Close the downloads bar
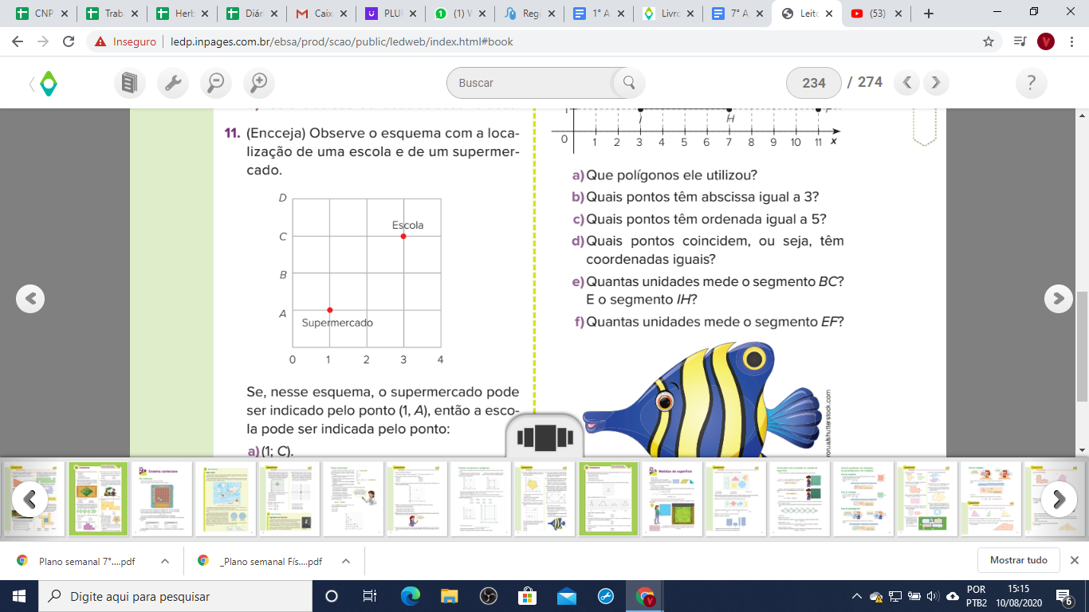The height and width of the screenshot is (612, 1089). pyautogui.click(x=1074, y=560)
